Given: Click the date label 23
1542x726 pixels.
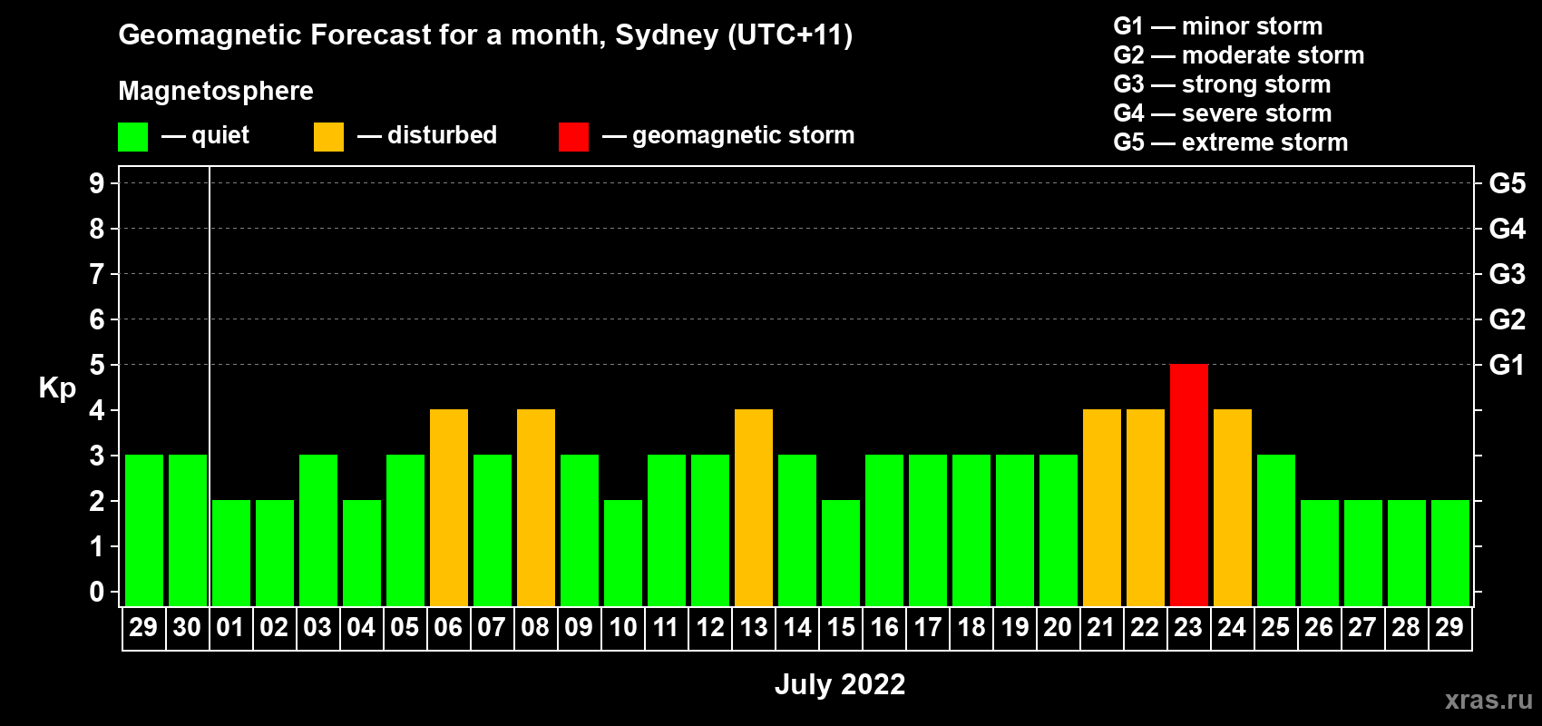Looking at the screenshot, I should click(x=1188, y=627).
